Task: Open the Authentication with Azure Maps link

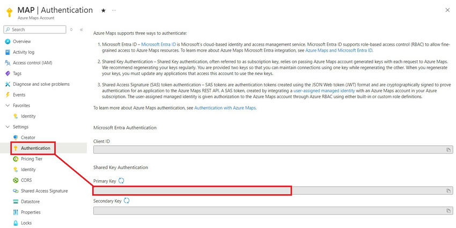Action: pos(225,108)
